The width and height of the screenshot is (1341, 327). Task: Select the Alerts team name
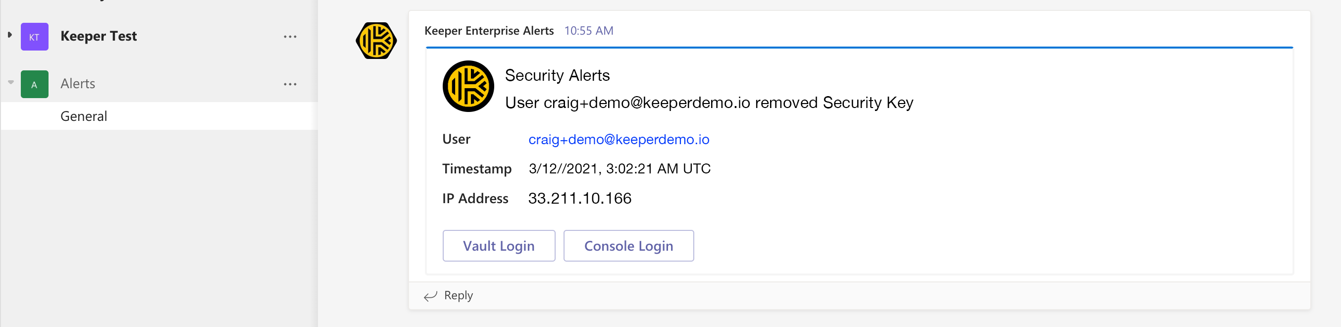78,84
